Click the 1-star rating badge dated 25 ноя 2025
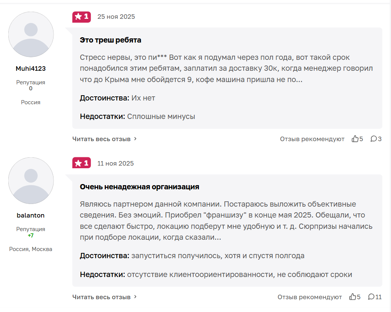 pyautogui.click(x=81, y=17)
